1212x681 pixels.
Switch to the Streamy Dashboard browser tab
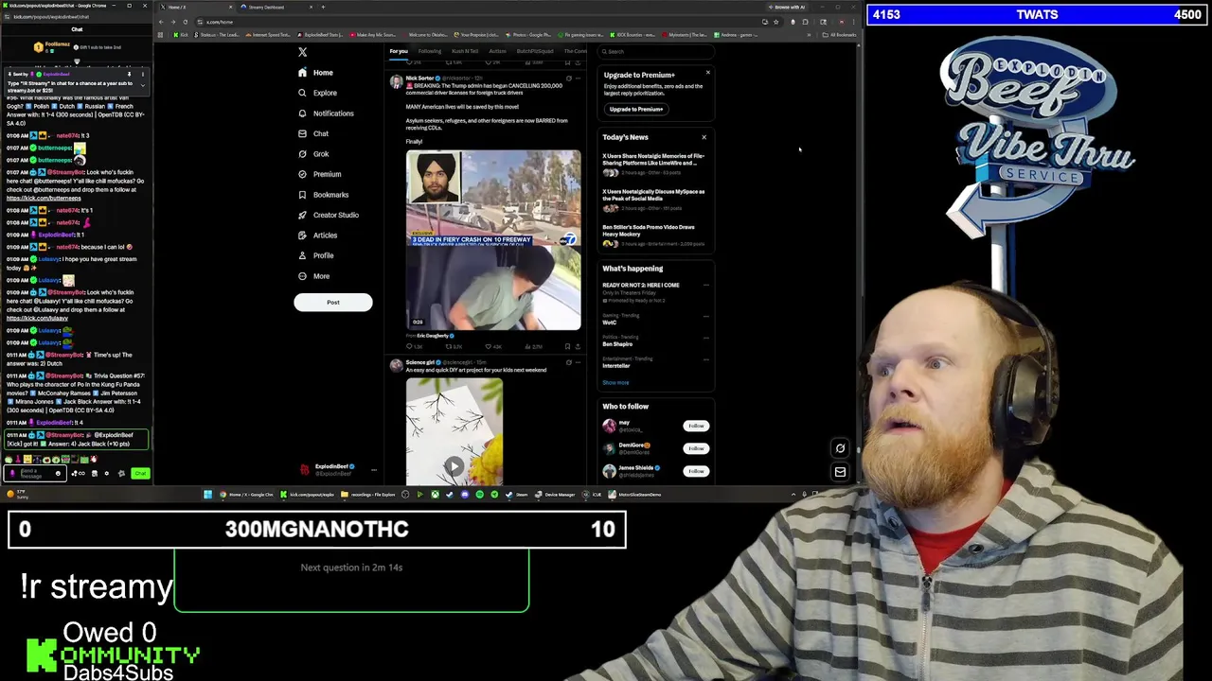(275, 7)
